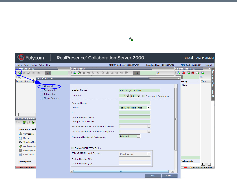Viewport: 237px width, 179px height.
Task: Click the New Conference icon in the Conferences toolbar
Action: [19, 73]
